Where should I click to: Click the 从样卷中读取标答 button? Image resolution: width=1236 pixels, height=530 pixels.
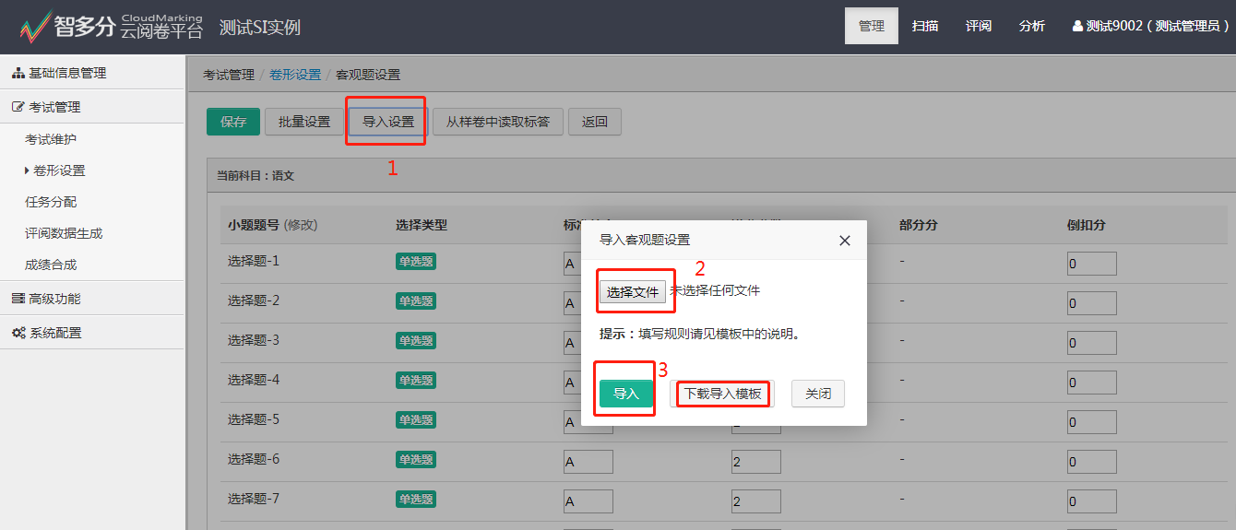[498, 122]
